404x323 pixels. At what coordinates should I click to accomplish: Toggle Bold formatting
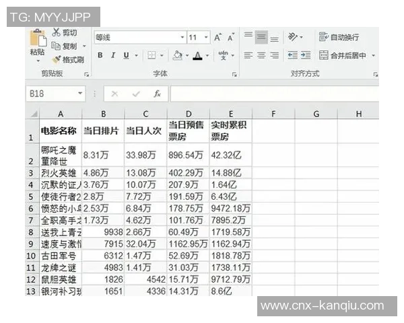click(x=100, y=55)
